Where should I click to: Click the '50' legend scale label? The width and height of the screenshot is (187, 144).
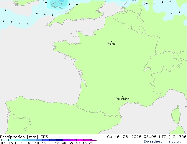tap(91, 143)
